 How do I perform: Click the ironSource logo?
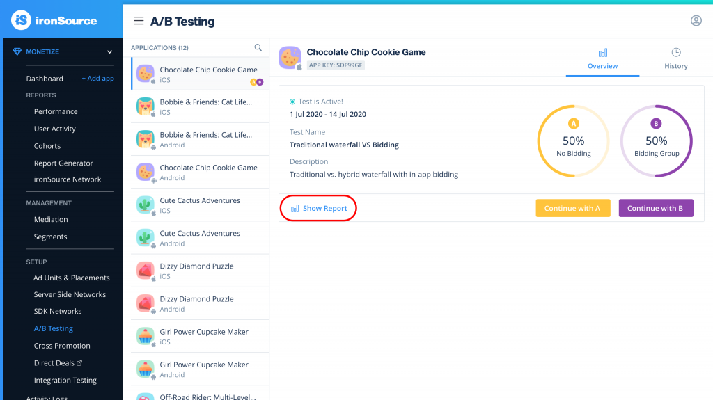(x=54, y=20)
